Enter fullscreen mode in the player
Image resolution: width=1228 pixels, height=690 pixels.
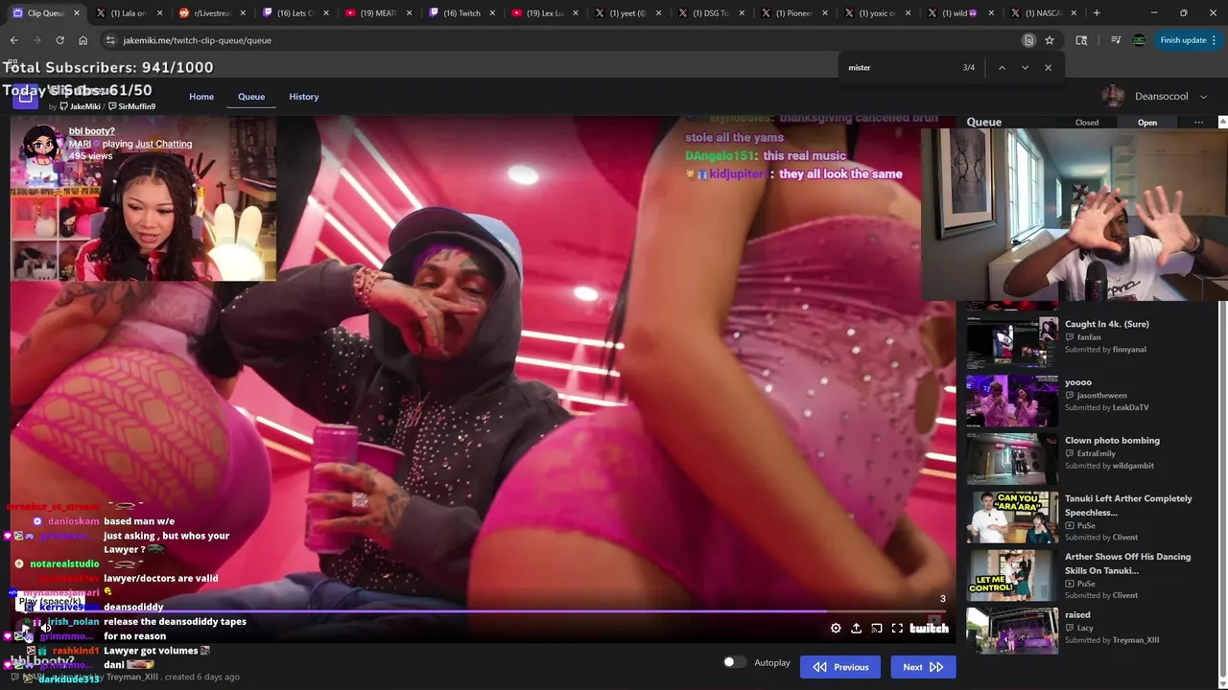click(x=897, y=629)
